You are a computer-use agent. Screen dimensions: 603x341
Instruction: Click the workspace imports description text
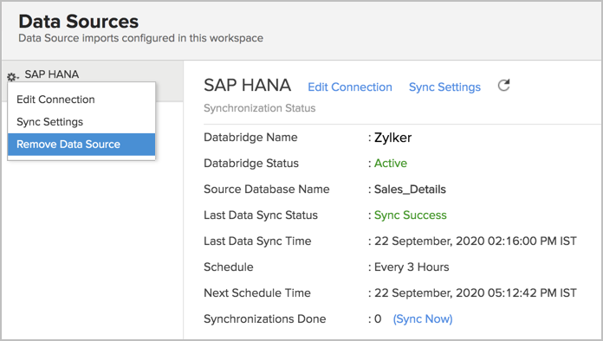click(140, 38)
